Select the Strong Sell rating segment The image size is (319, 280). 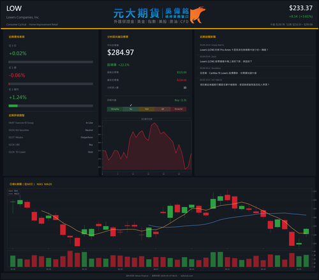[x=179, y=109]
